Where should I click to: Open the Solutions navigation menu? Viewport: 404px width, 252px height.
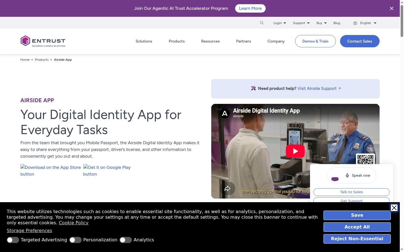coord(144,41)
